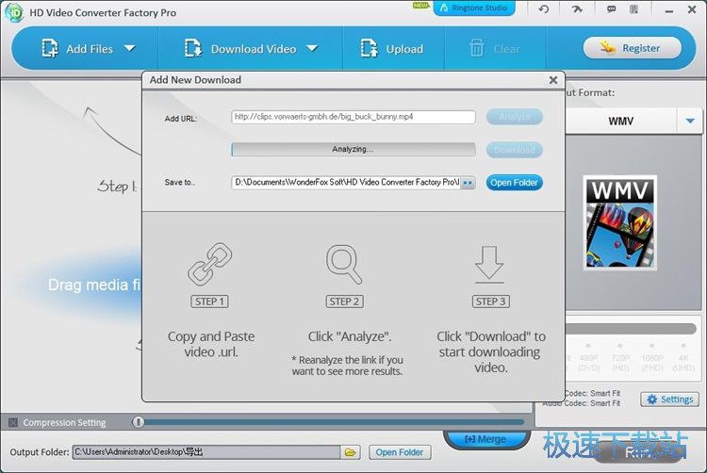The height and width of the screenshot is (473, 707).
Task: Close the HD Video Converter main window
Action: pos(692,9)
